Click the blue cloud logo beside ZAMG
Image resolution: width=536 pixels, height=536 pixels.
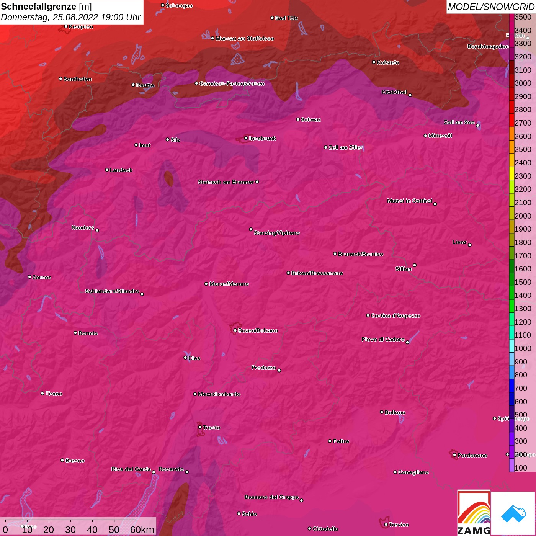513,513
